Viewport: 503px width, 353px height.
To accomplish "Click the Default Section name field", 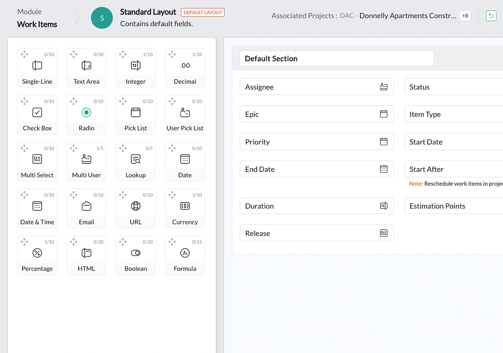I will tap(337, 58).
